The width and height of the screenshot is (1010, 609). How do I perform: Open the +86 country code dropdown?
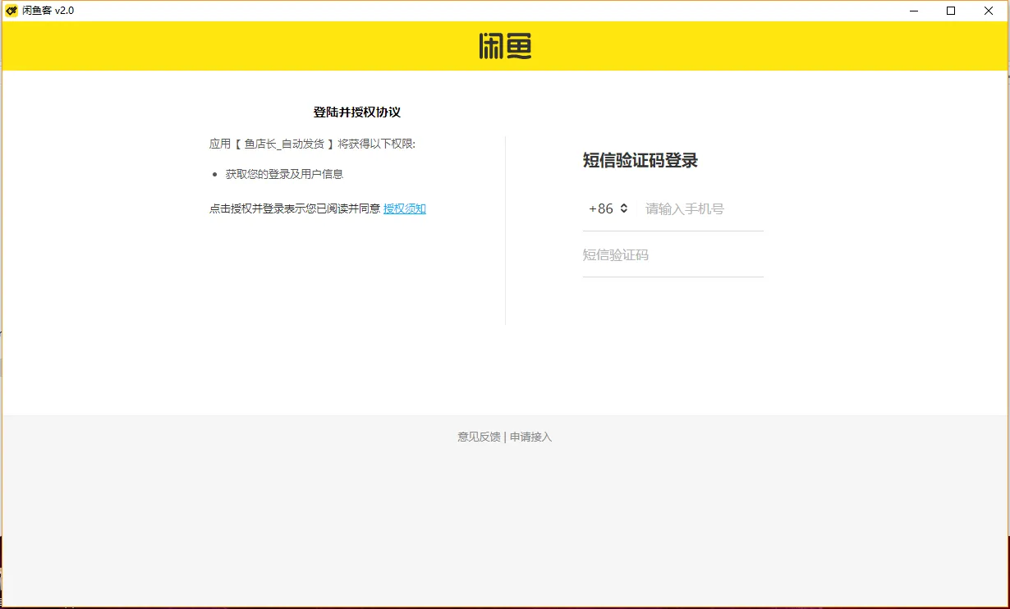tap(608, 208)
